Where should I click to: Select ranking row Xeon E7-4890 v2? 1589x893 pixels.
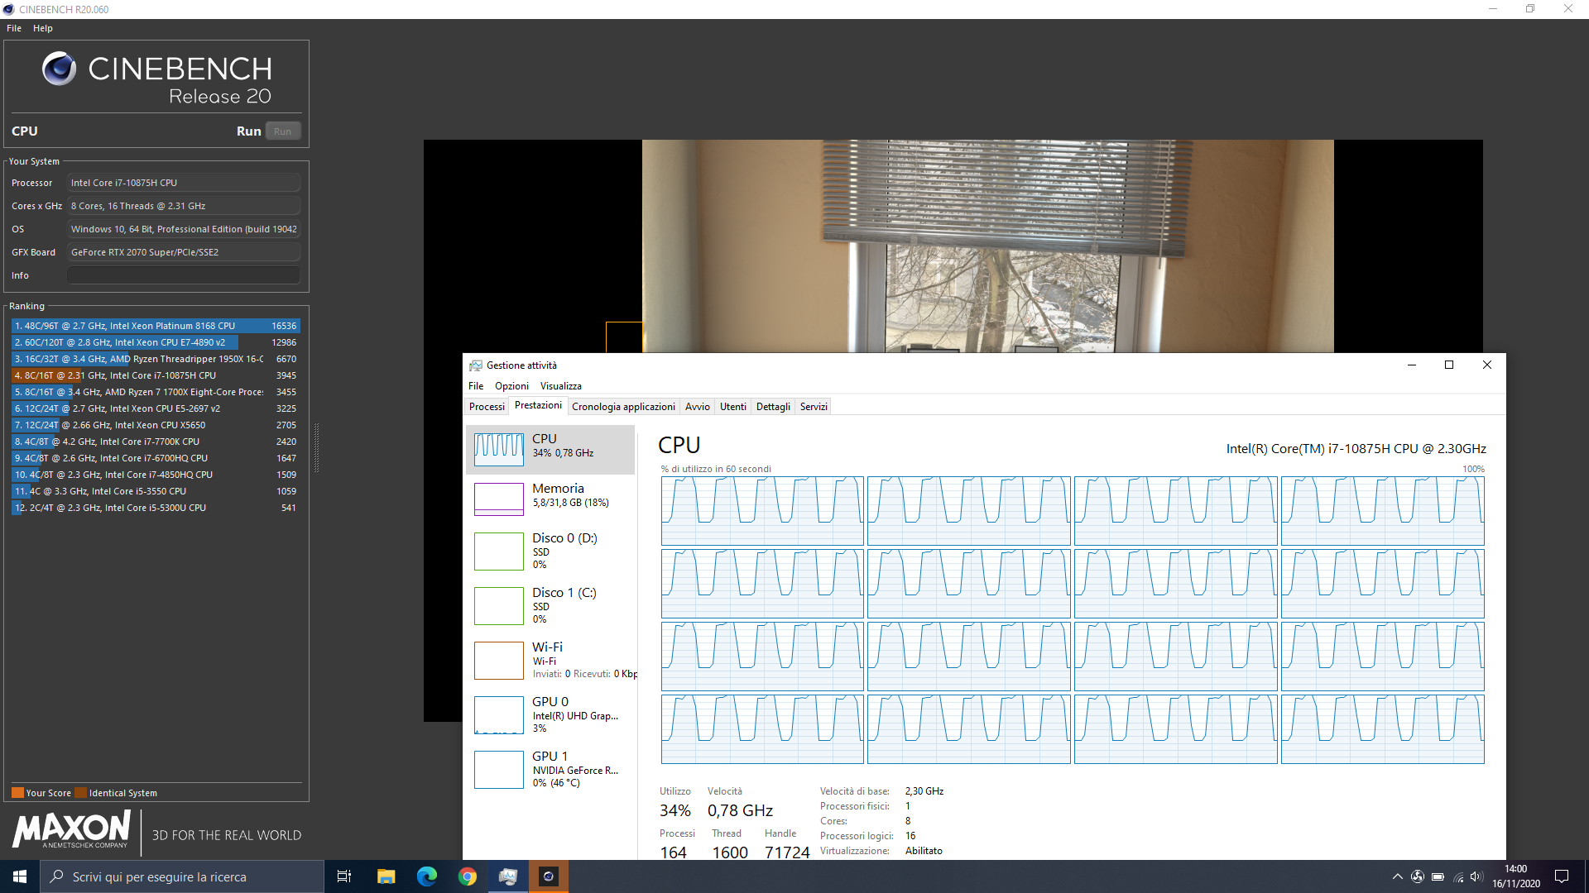pos(156,342)
